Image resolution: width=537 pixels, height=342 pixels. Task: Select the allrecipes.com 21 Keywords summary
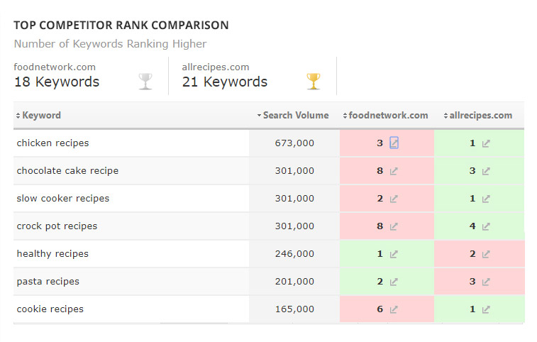(x=225, y=76)
